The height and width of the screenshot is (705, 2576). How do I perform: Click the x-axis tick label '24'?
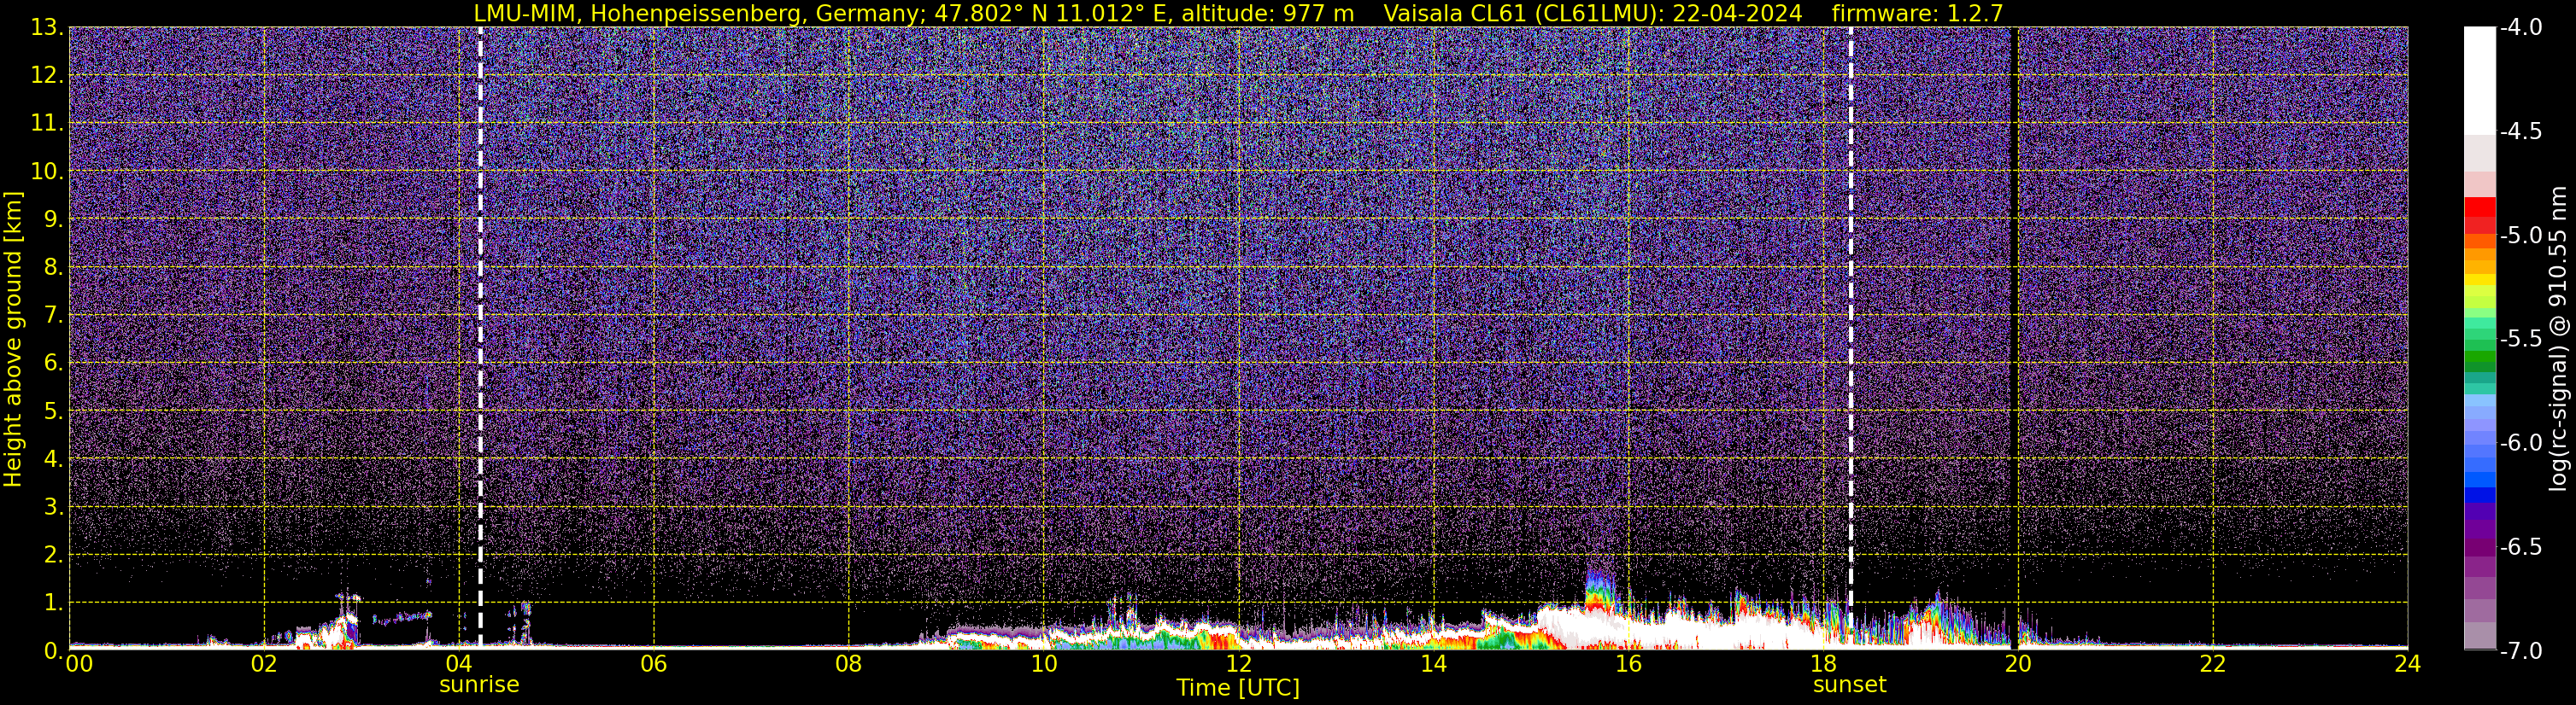point(2407,663)
